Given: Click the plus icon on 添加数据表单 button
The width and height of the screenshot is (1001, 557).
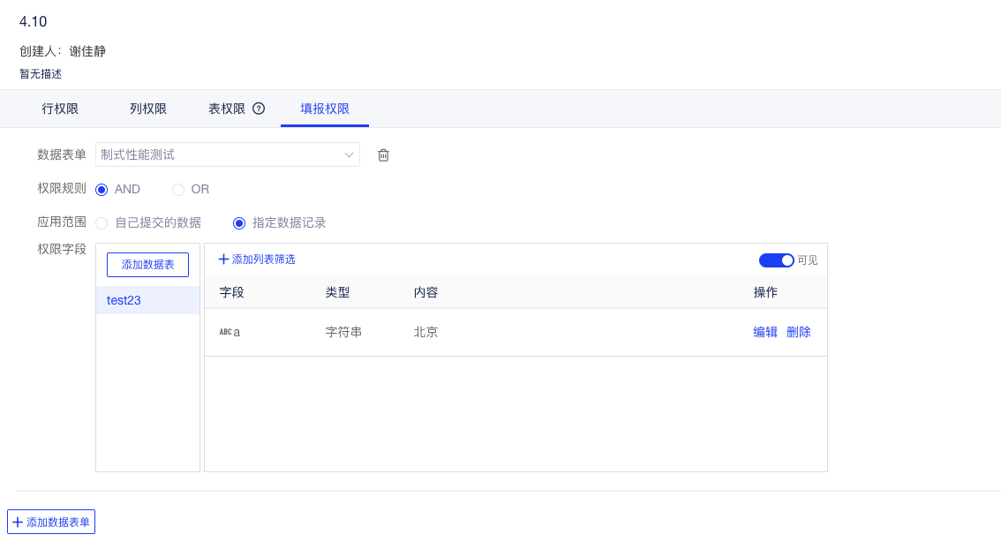Looking at the screenshot, I should coord(19,521).
